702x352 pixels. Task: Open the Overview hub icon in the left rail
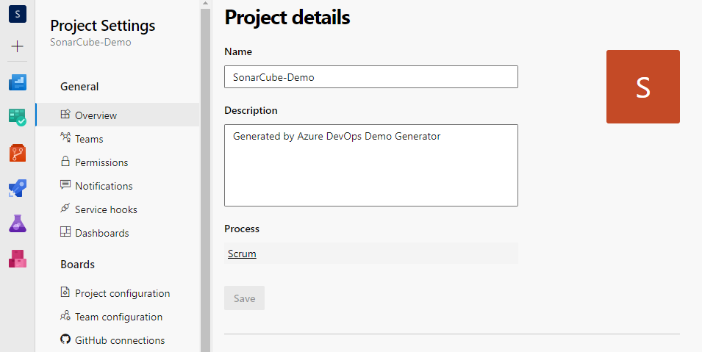coord(18,83)
